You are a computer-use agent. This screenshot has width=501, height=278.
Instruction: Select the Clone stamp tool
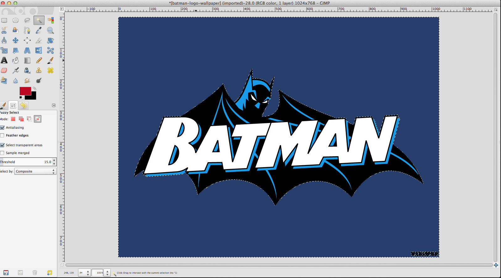[x=39, y=70]
